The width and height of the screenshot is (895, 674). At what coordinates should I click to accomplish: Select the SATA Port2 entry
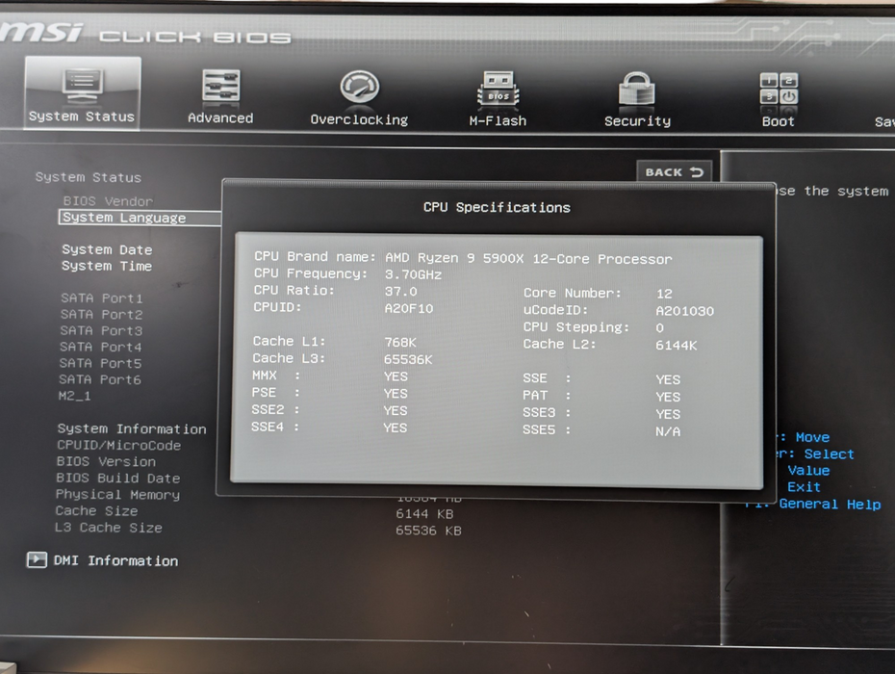(102, 315)
